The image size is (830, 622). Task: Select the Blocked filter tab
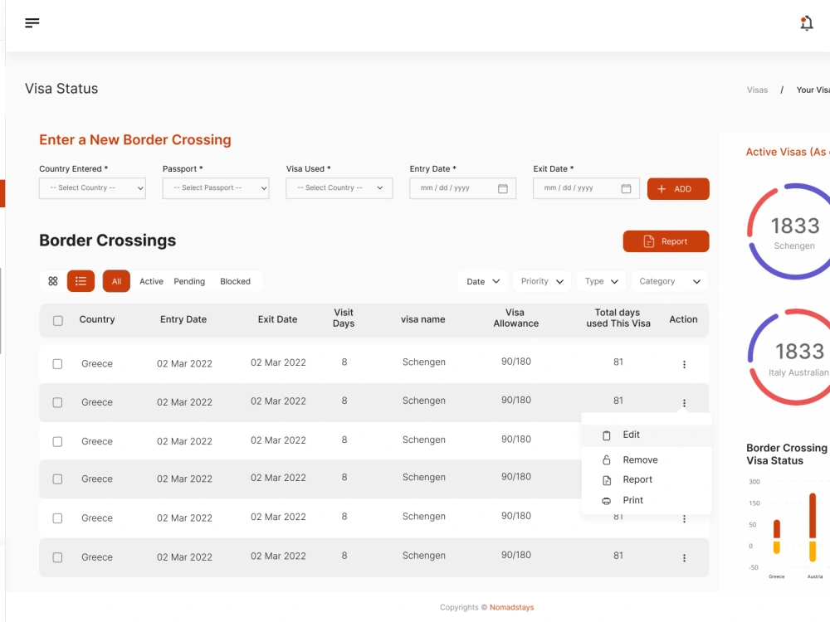[x=235, y=281]
